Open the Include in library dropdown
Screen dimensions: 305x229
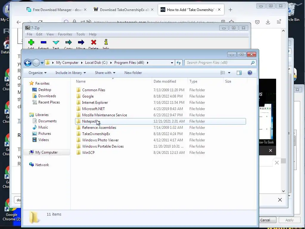(x=71, y=73)
